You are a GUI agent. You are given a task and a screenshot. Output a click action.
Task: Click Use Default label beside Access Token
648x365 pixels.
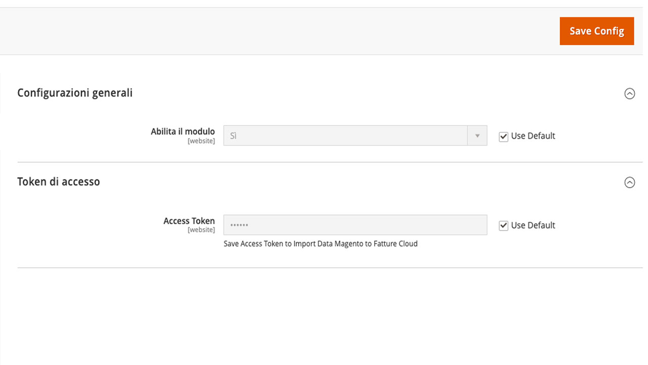coord(533,225)
